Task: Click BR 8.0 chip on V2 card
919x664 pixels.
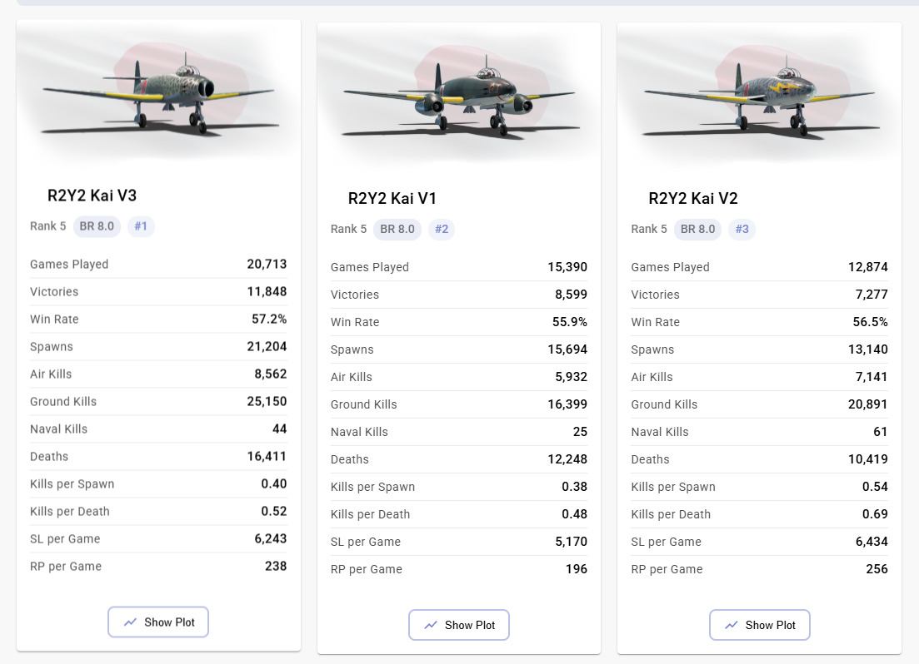Action: click(698, 229)
